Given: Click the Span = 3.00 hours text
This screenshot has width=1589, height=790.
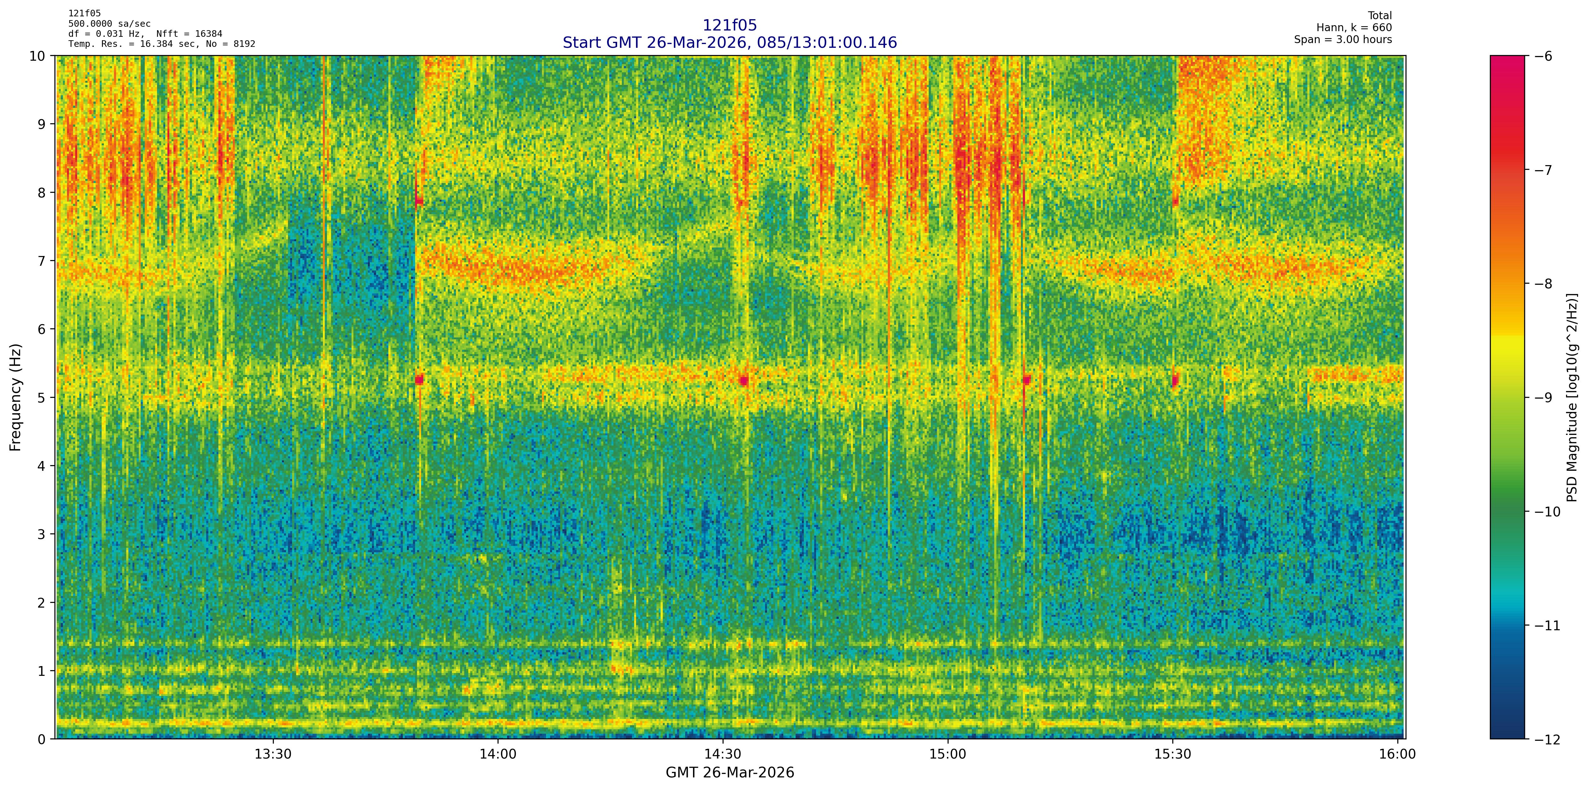Looking at the screenshot, I should [x=1343, y=39].
